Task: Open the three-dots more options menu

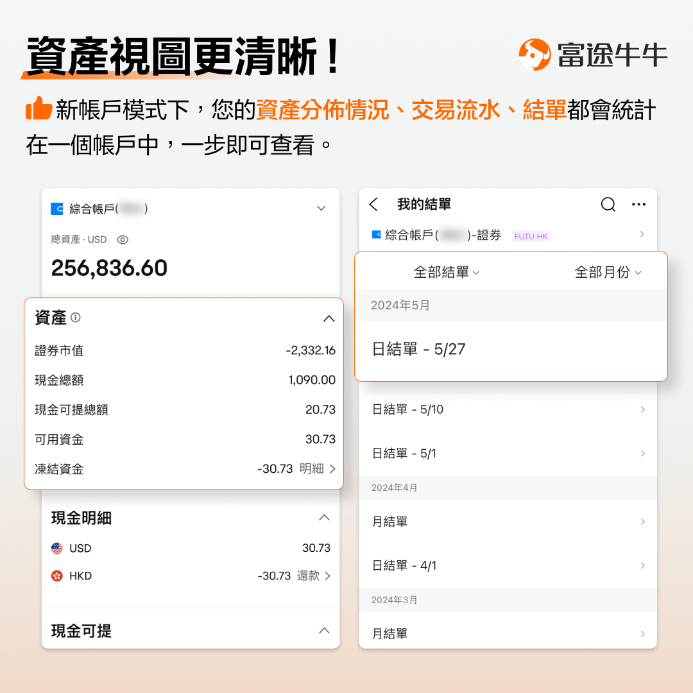Action: click(638, 205)
